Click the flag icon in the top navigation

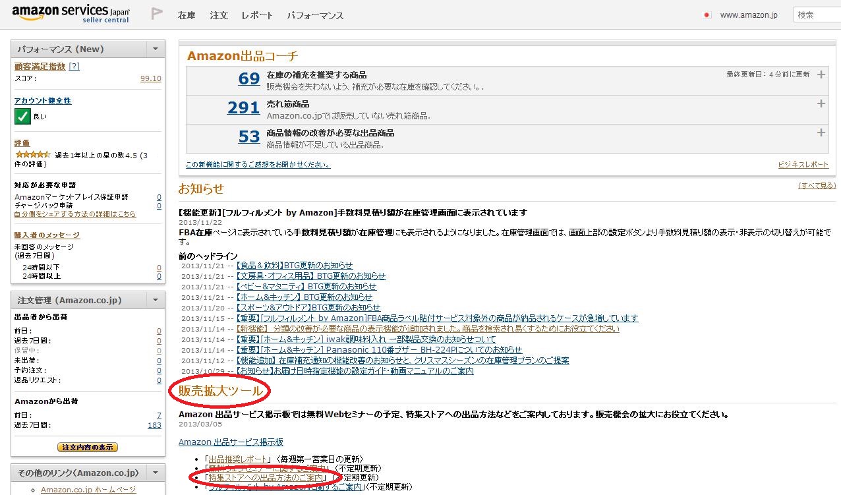[x=158, y=13]
